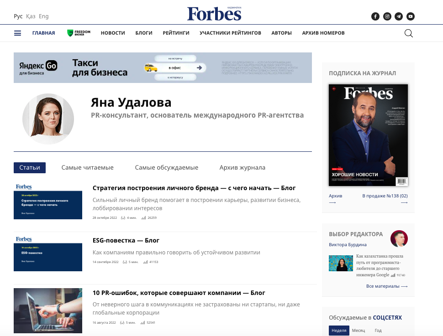The width and height of the screenshot is (443, 336).
Task: Click description text 'Сильный личный бренд помогает'
Action: coord(197,204)
